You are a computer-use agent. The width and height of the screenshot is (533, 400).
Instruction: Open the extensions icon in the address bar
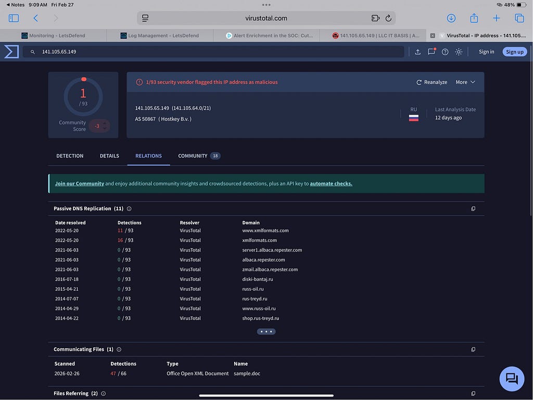375,18
